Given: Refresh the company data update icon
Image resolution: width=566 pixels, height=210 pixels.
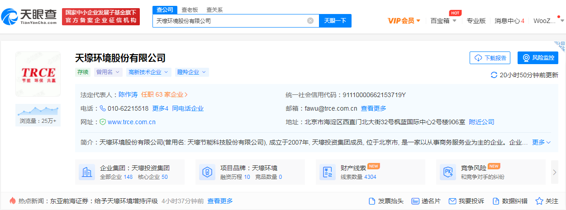Looking at the screenshot, I should [x=494, y=75].
